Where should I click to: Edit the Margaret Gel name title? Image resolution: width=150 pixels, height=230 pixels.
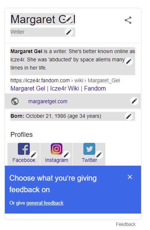[x=69, y=19]
